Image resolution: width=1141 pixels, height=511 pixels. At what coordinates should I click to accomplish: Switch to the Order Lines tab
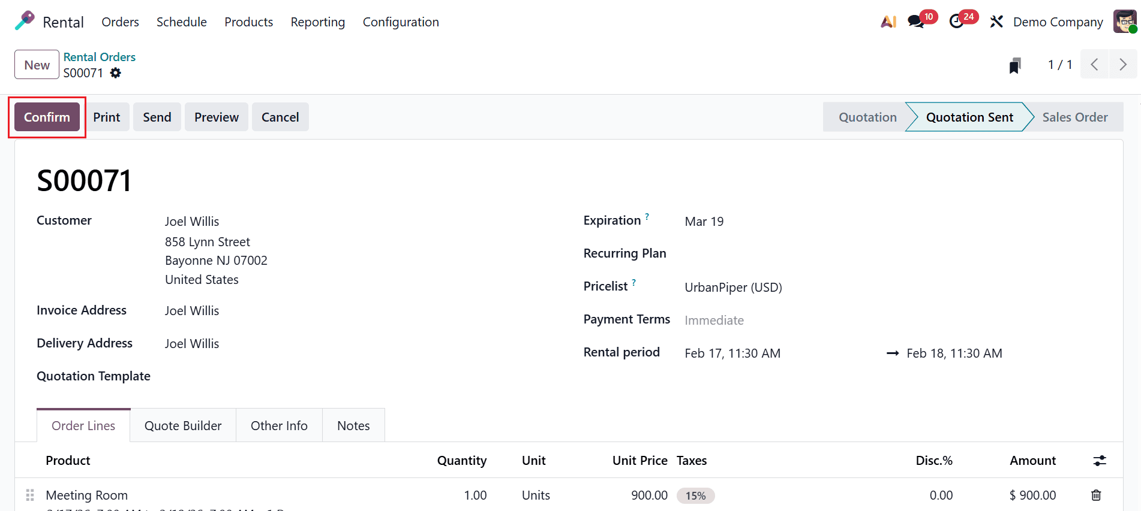(83, 425)
